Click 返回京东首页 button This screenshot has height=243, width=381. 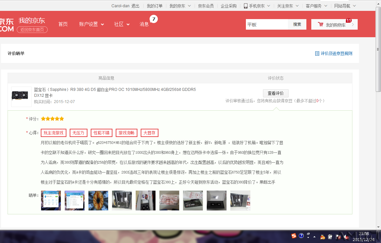[x=32, y=30]
